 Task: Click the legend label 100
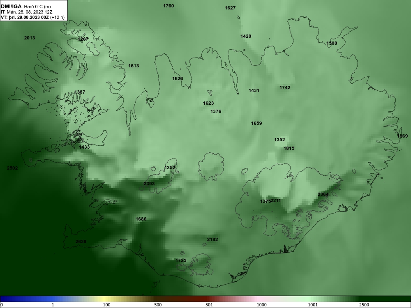(106, 305)
